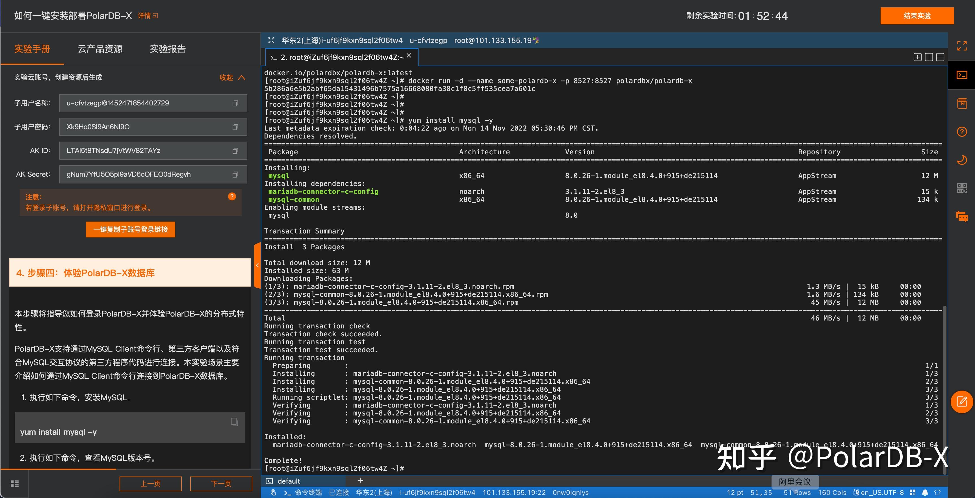The height and width of the screenshot is (498, 975).
Task: Open the QR code icon in sidebar
Action: 962,188
